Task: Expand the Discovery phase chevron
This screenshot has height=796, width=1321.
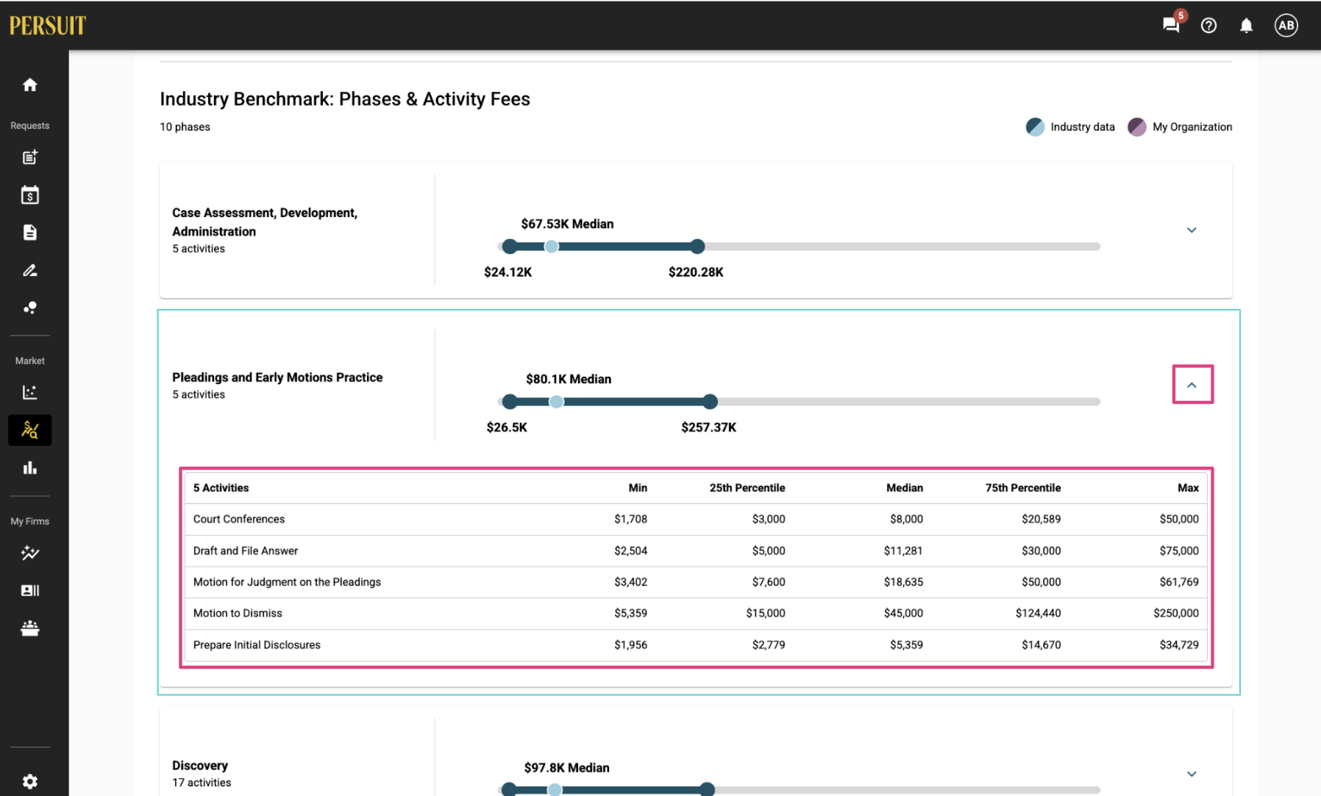Action: pyautogui.click(x=1192, y=774)
